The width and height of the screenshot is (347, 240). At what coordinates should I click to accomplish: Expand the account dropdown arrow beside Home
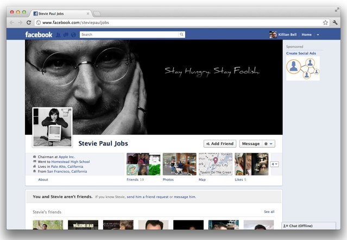pos(318,35)
